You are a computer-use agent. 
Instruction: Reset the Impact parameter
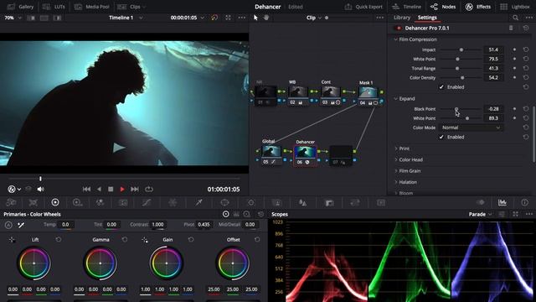pos(526,49)
